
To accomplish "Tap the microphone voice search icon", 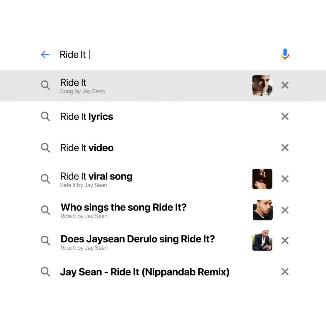I will pyautogui.click(x=285, y=54).
